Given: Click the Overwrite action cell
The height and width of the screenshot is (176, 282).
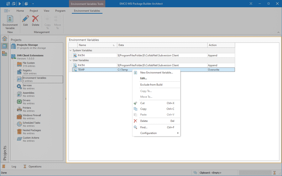Looking at the screenshot, I should 221,70.
